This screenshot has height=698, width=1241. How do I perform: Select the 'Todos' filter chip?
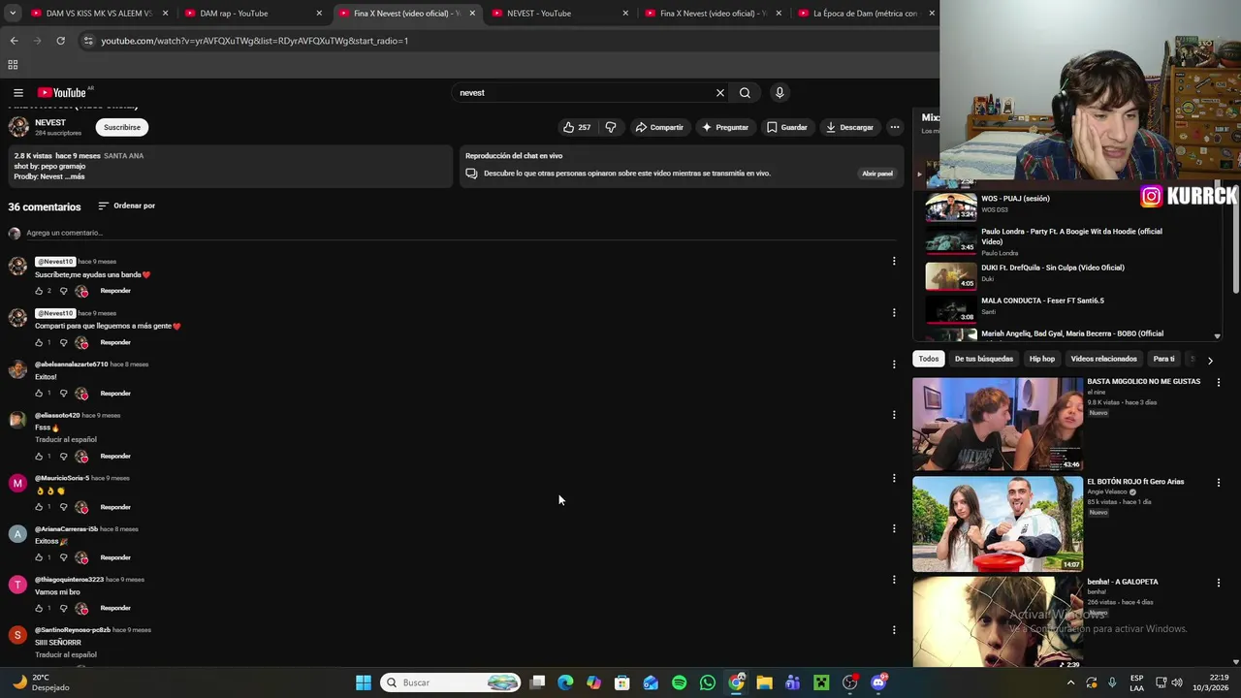tap(929, 359)
